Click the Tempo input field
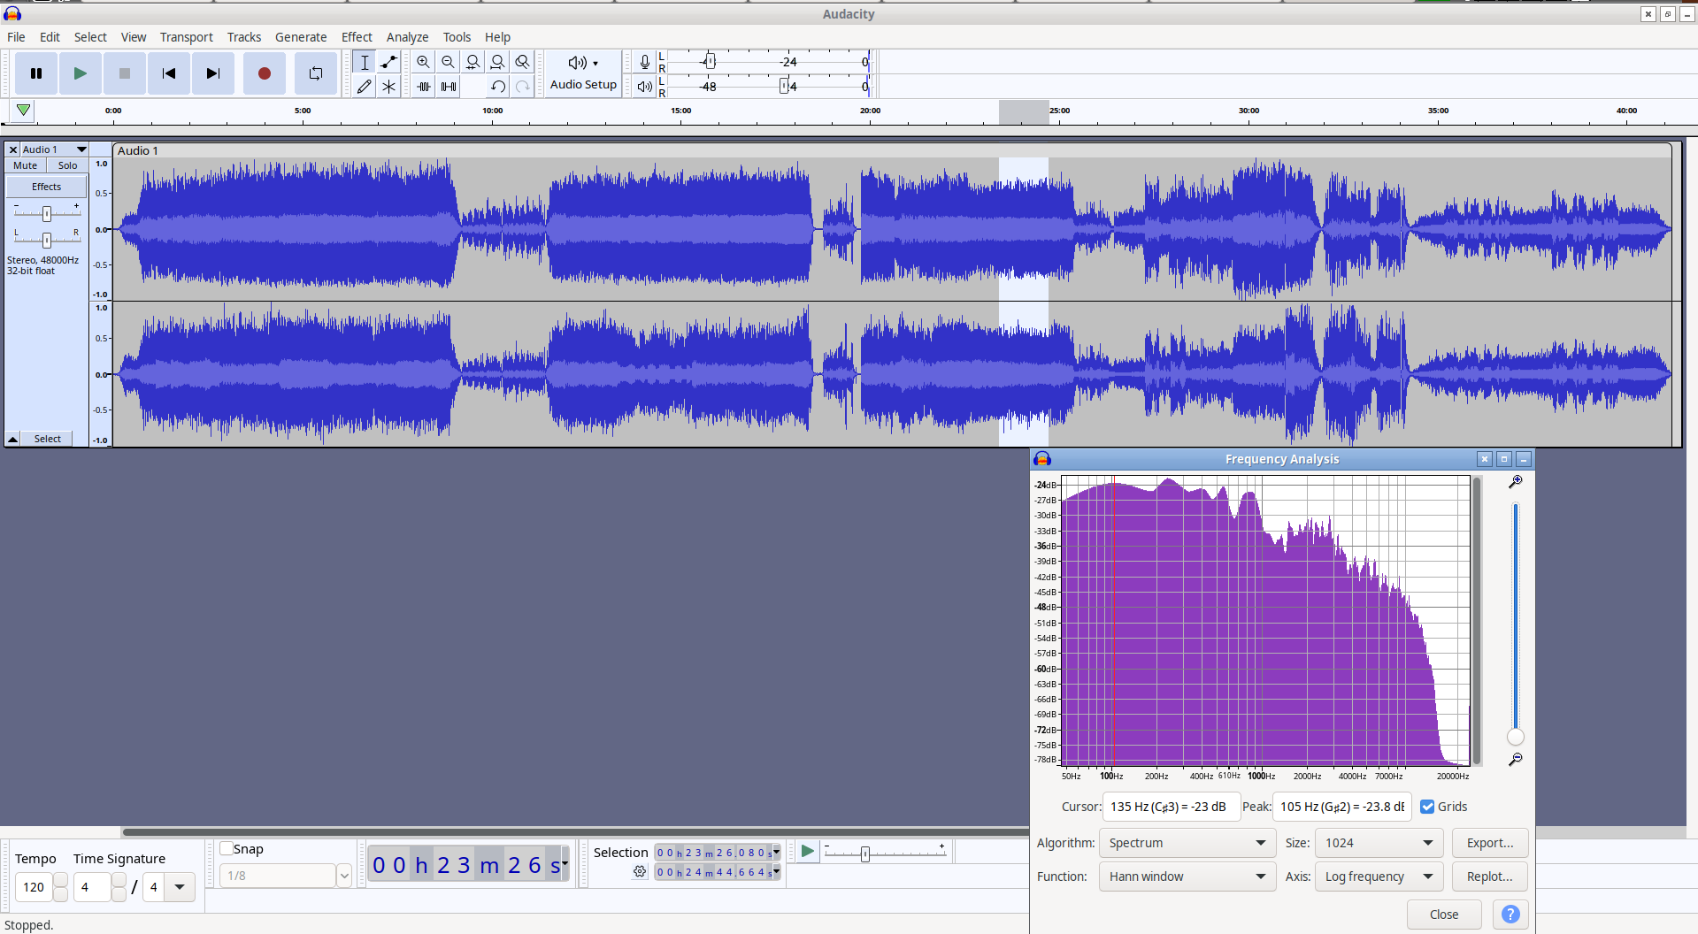The height and width of the screenshot is (934, 1698). pos(35,886)
